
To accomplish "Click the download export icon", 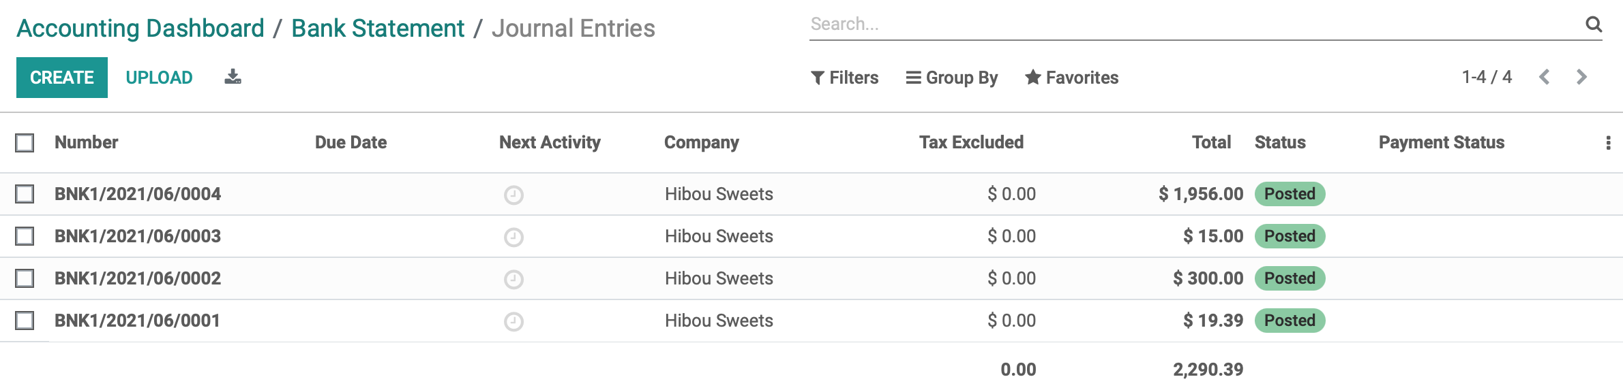I will click(233, 77).
